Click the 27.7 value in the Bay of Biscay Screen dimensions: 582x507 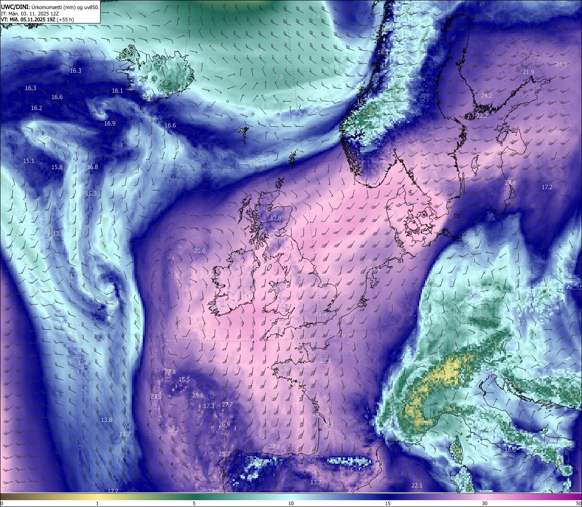click(227, 404)
